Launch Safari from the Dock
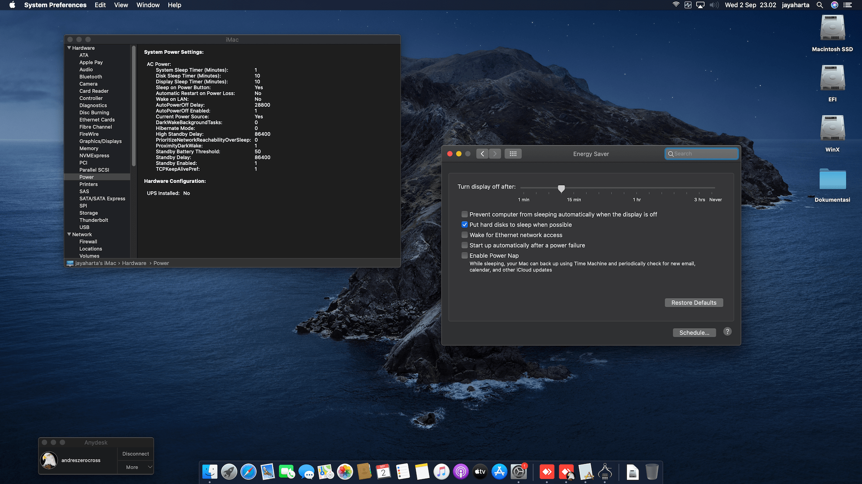The image size is (862, 484). click(x=249, y=471)
